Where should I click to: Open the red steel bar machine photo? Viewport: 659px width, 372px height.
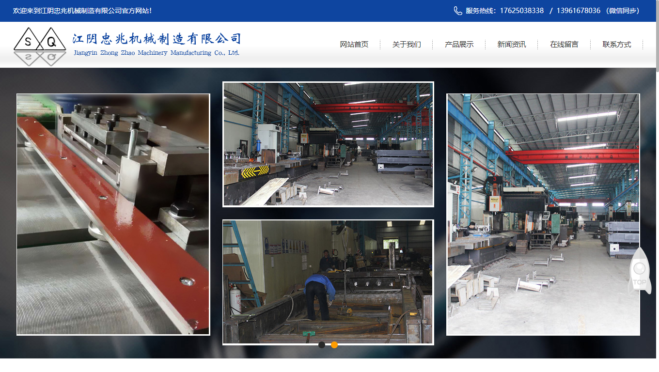click(113, 214)
